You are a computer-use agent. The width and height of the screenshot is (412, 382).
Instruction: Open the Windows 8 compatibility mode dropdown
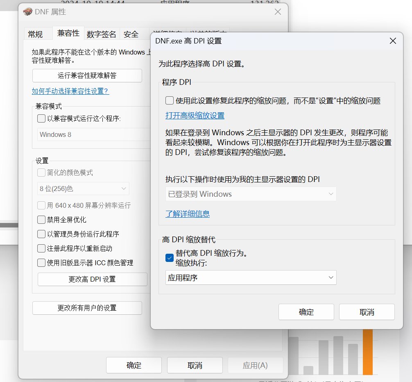pos(94,134)
